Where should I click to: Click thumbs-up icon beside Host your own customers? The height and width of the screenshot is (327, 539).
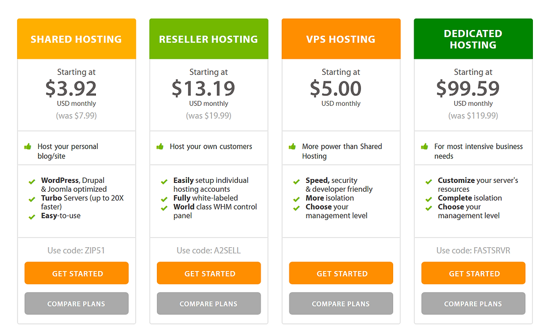coord(160,147)
